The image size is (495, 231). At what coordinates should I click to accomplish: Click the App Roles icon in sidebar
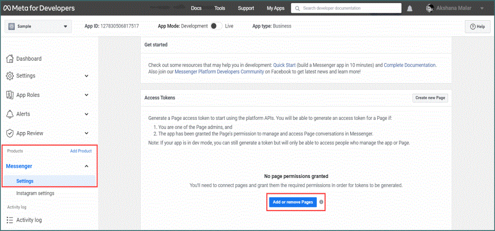[10, 95]
